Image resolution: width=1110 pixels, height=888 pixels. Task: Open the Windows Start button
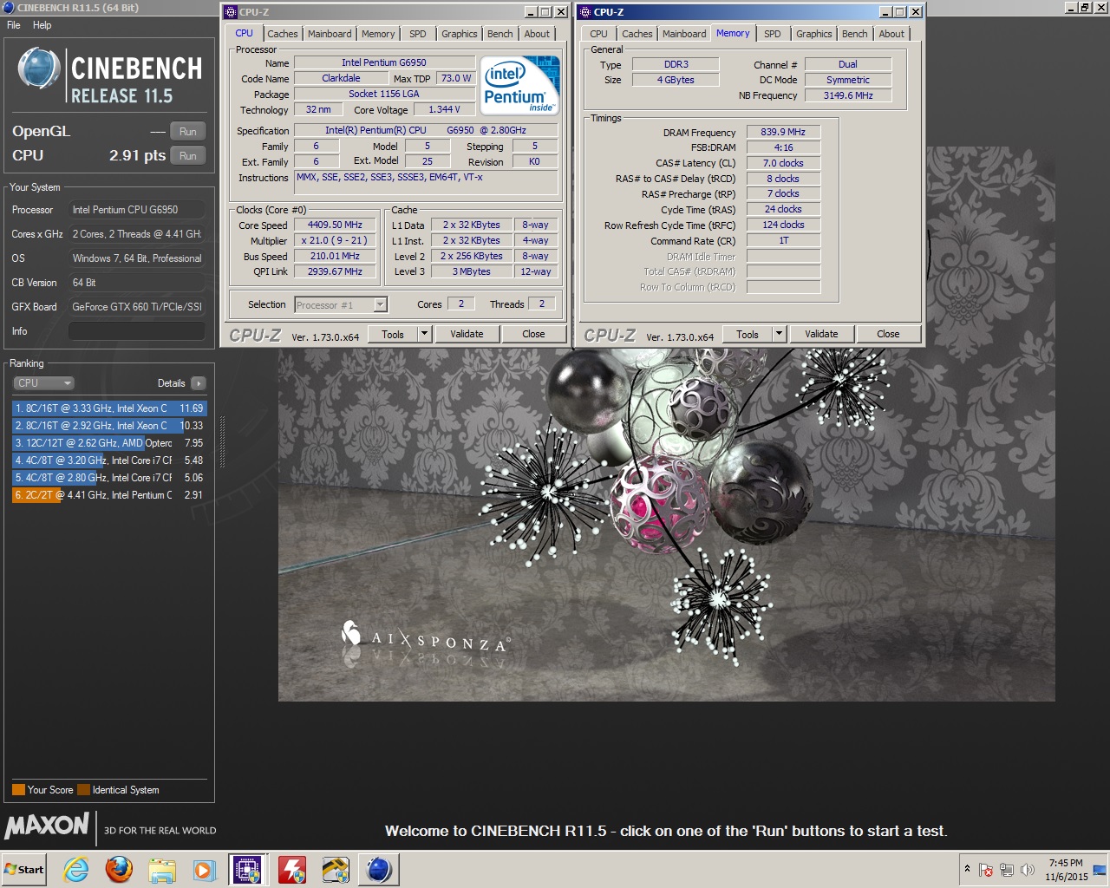tap(23, 869)
